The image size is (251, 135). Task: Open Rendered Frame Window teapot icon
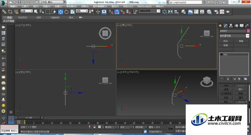point(222,12)
